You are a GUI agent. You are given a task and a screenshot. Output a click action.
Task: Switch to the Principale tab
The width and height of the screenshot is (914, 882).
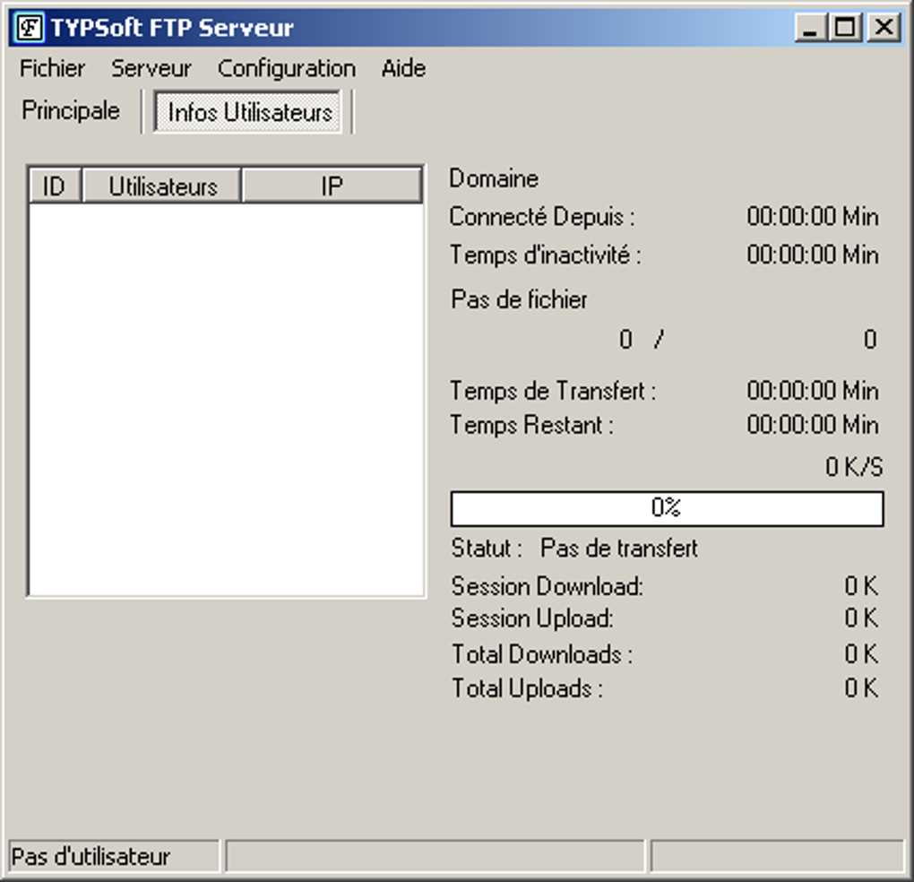click(71, 111)
